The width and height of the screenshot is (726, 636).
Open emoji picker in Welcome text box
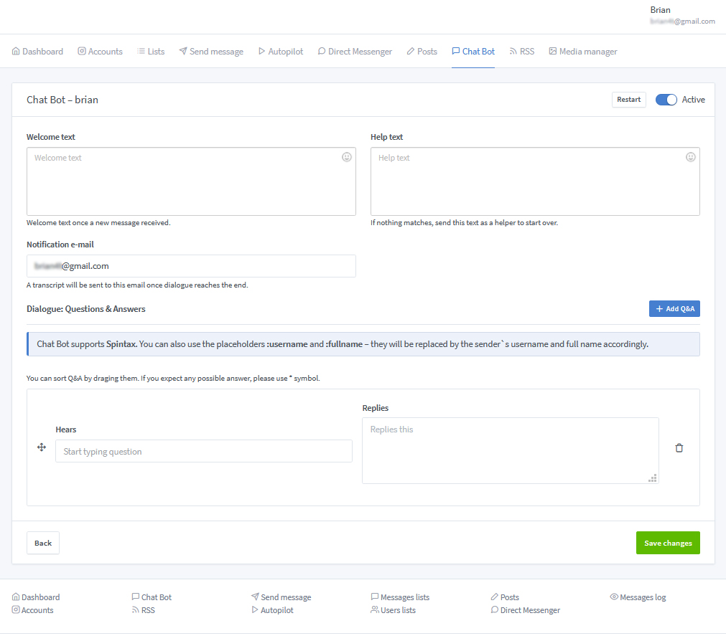point(347,157)
